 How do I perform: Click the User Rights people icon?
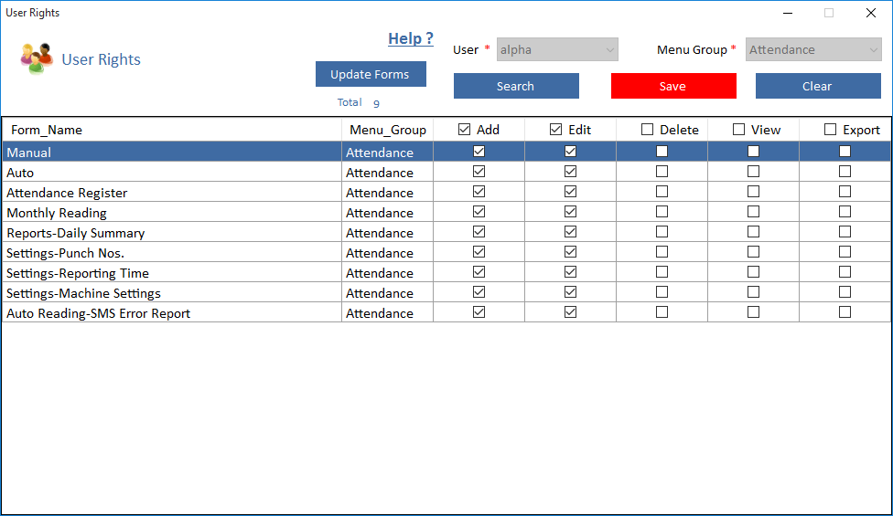click(x=36, y=58)
